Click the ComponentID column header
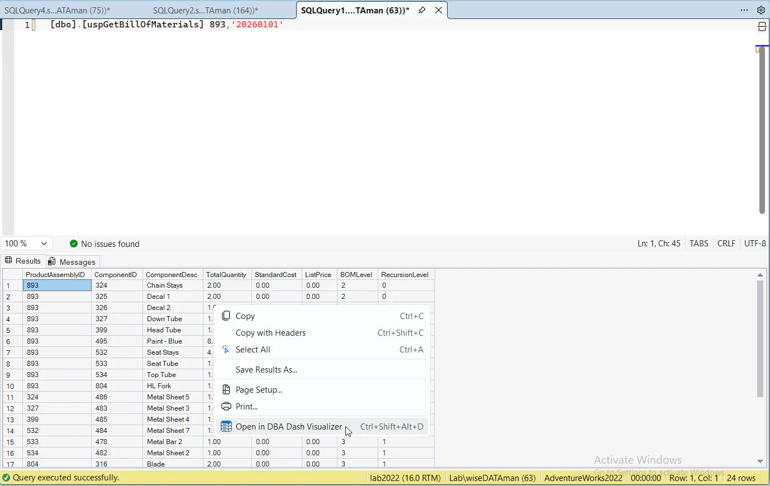770x486 pixels. [x=116, y=274]
